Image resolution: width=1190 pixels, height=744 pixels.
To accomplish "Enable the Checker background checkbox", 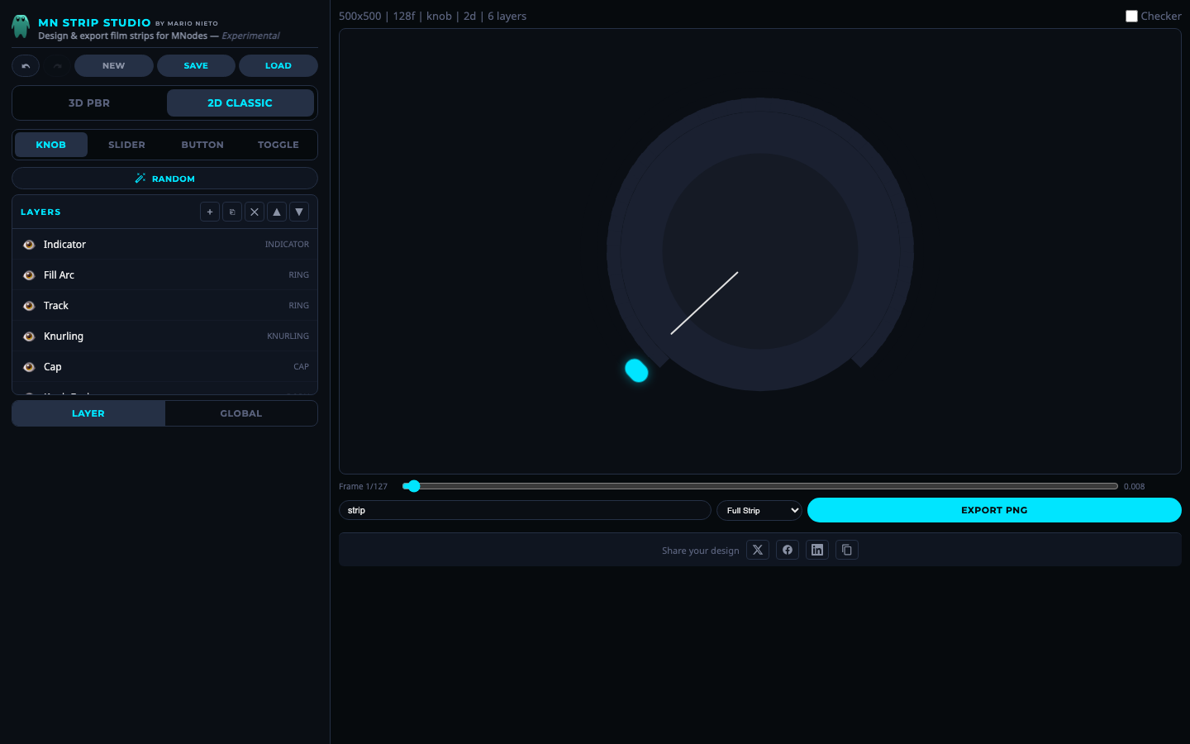I will (1131, 16).
